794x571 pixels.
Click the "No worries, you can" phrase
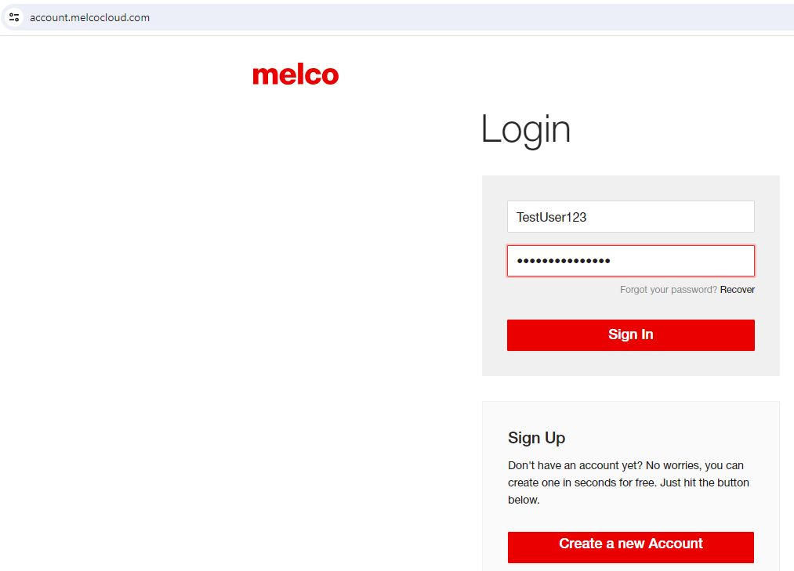pyautogui.click(x=694, y=466)
